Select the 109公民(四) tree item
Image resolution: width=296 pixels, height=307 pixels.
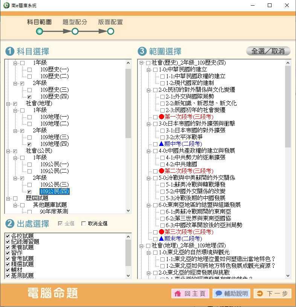(55, 191)
